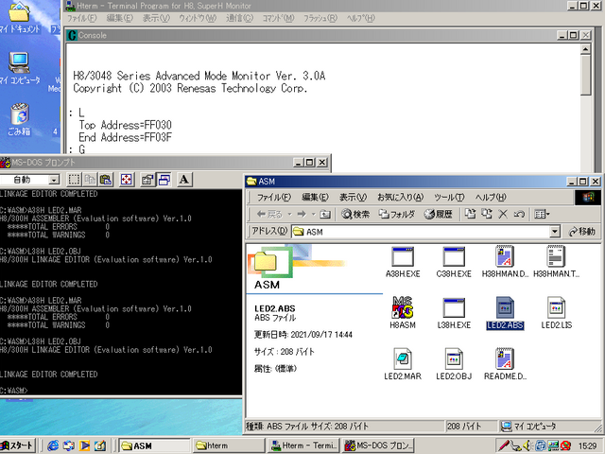Switch to Hterm - Terminal taskbar button
Image resolution: width=605 pixels, height=454 pixels.
click(x=305, y=445)
